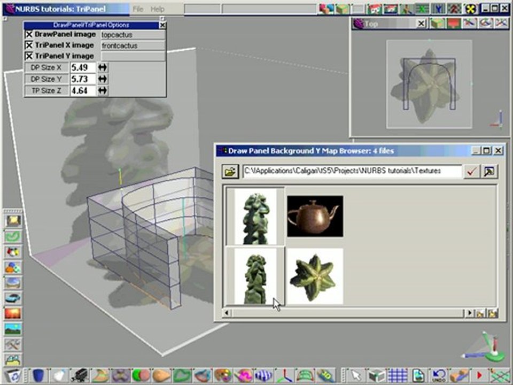The width and height of the screenshot is (513, 385).
Task: Select the blue striped UV mapping icon
Action: coord(263,375)
